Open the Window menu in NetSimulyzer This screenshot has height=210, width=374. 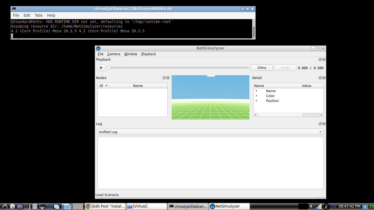(131, 54)
